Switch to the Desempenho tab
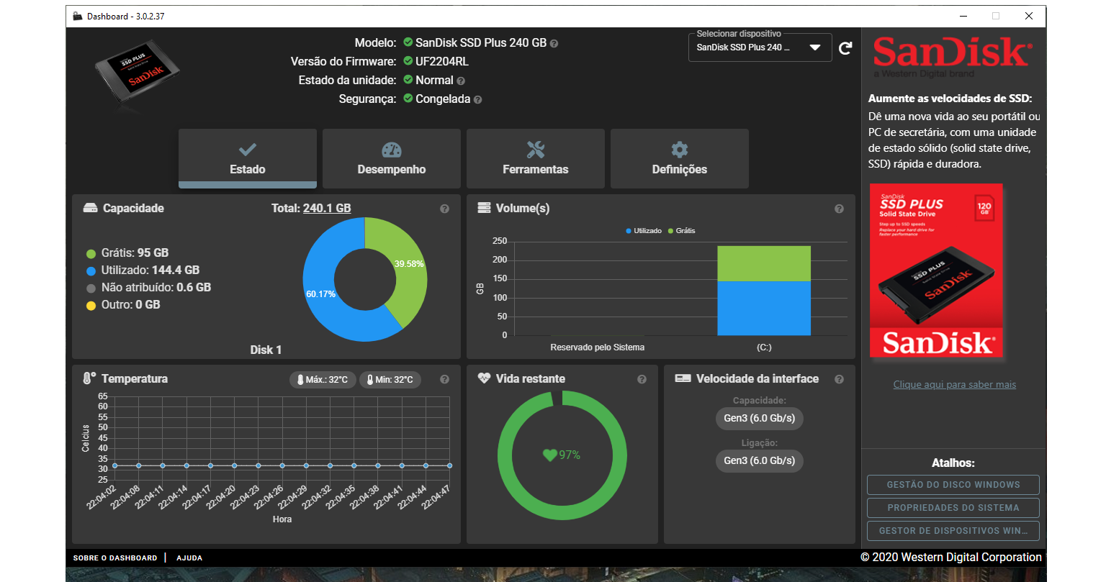 tap(392, 158)
